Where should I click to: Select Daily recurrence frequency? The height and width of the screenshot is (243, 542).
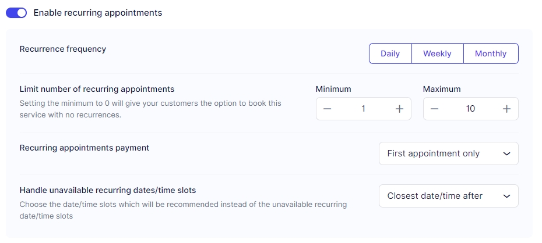click(390, 53)
